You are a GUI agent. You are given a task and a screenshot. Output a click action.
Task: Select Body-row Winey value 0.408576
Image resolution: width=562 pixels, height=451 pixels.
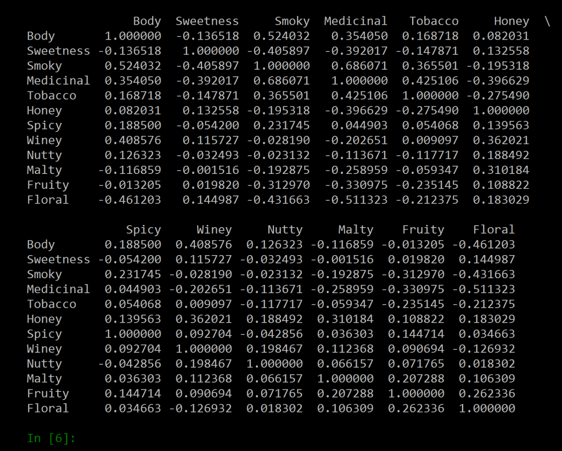click(x=204, y=245)
